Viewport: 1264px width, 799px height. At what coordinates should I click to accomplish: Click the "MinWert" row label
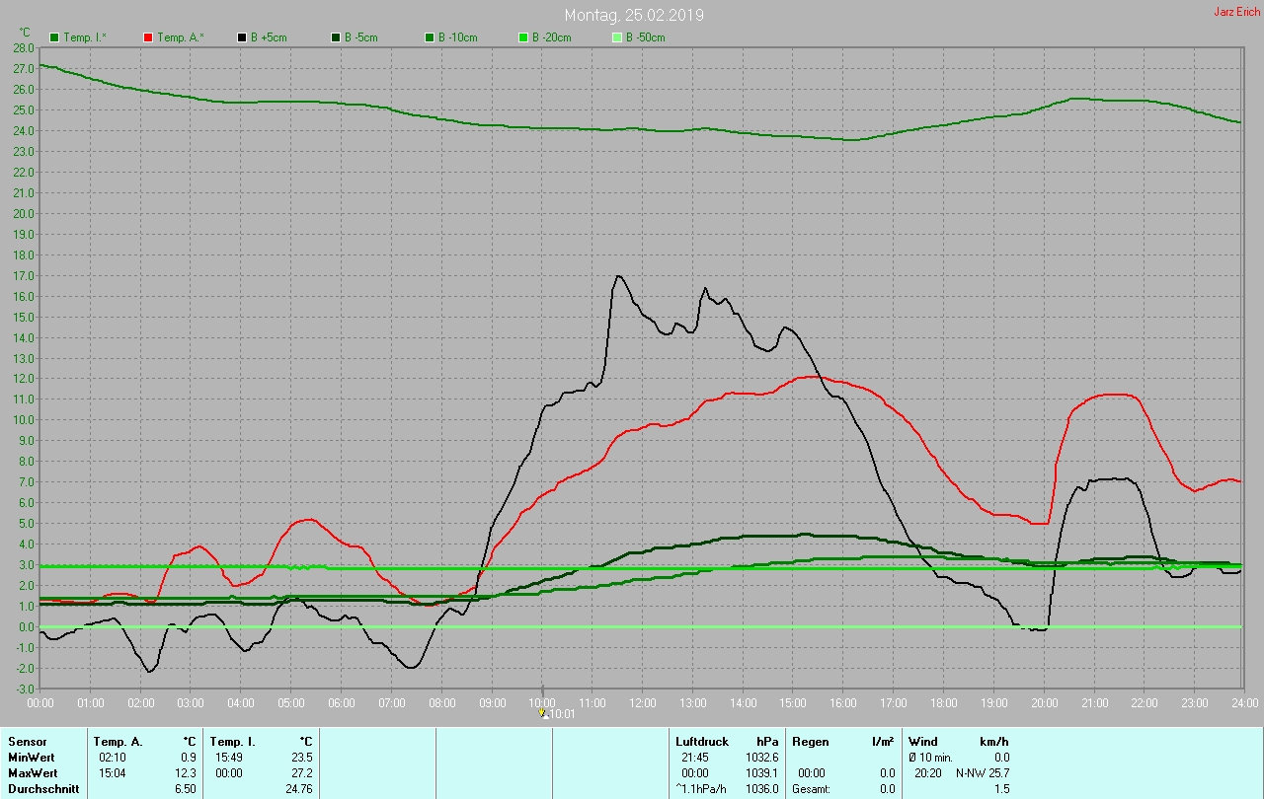click(30, 758)
